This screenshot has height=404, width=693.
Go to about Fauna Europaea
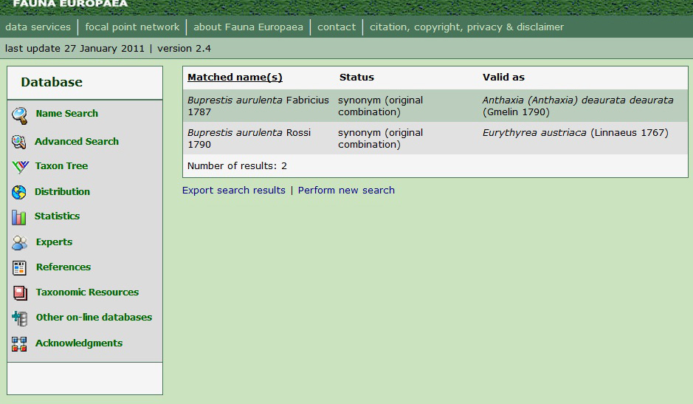pyautogui.click(x=248, y=27)
